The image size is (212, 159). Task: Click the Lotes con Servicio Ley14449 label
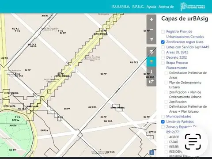pyautogui.click(x=188, y=47)
